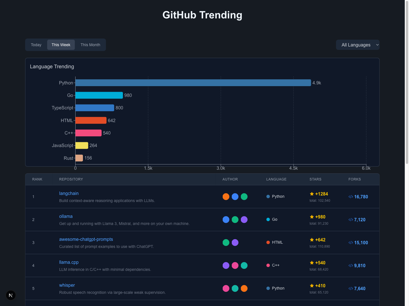Click the blue author avatar in langchain row
The width and height of the screenshot is (409, 306).
tap(235, 197)
